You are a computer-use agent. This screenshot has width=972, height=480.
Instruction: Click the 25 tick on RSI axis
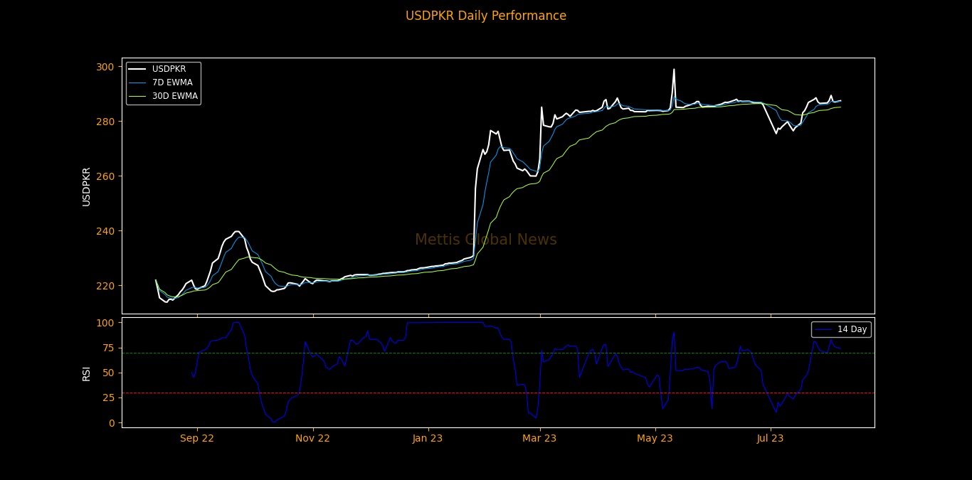108,398
